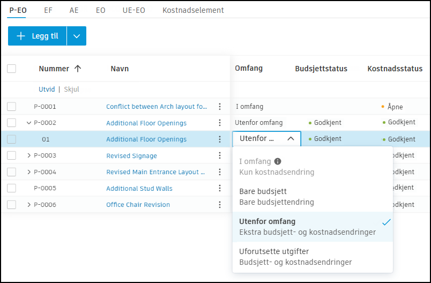Open Conflict between Arch layout link
Viewport: 431px width, 283px height.
(157, 107)
